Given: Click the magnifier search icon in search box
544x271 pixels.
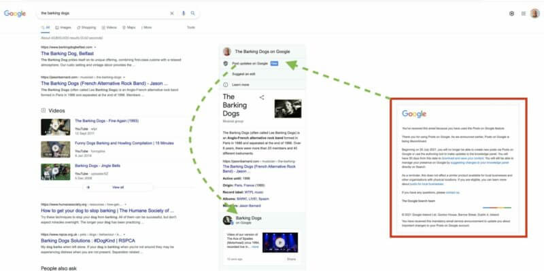Looking at the screenshot, I should point(193,13).
